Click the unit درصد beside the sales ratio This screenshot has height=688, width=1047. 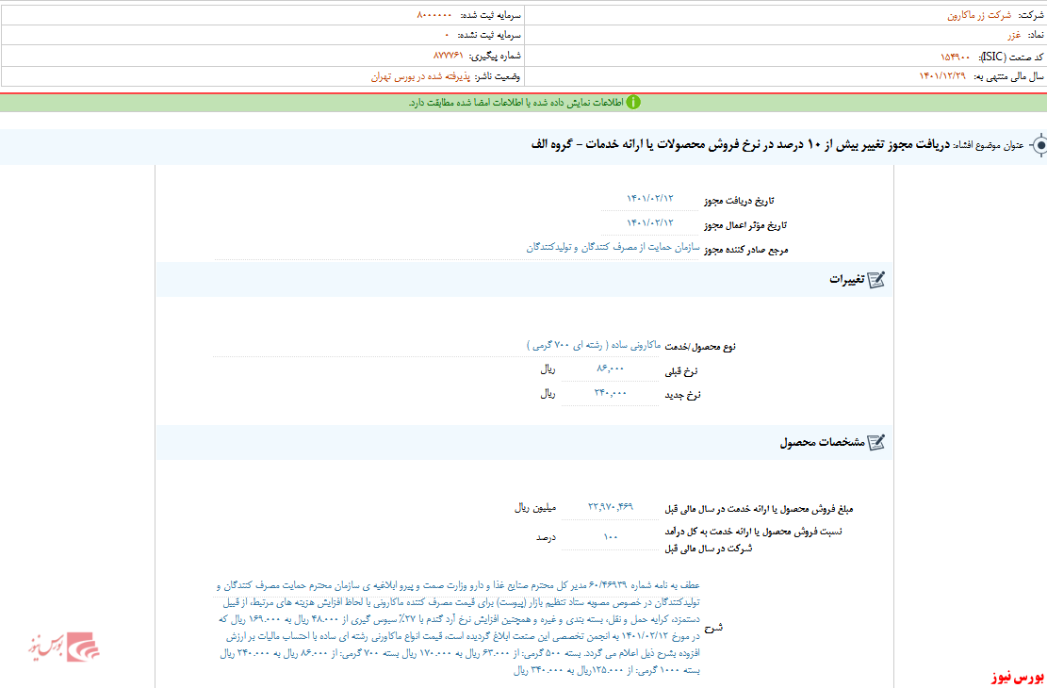click(x=547, y=536)
